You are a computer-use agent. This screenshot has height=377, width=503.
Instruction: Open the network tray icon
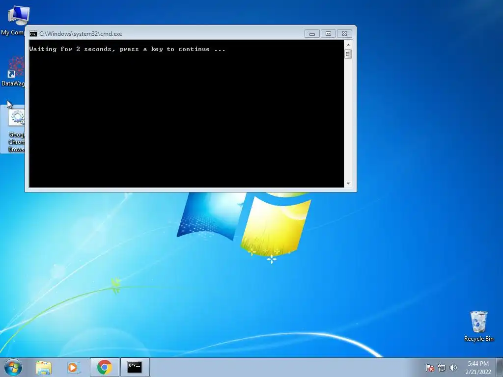(x=442, y=368)
